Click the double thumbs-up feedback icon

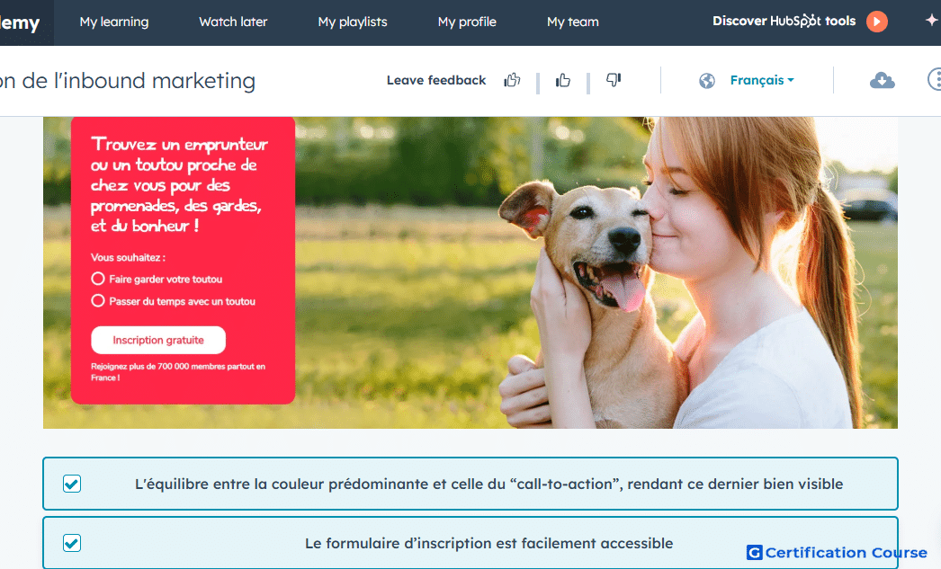pyautogui.click(x=512, y=80)
